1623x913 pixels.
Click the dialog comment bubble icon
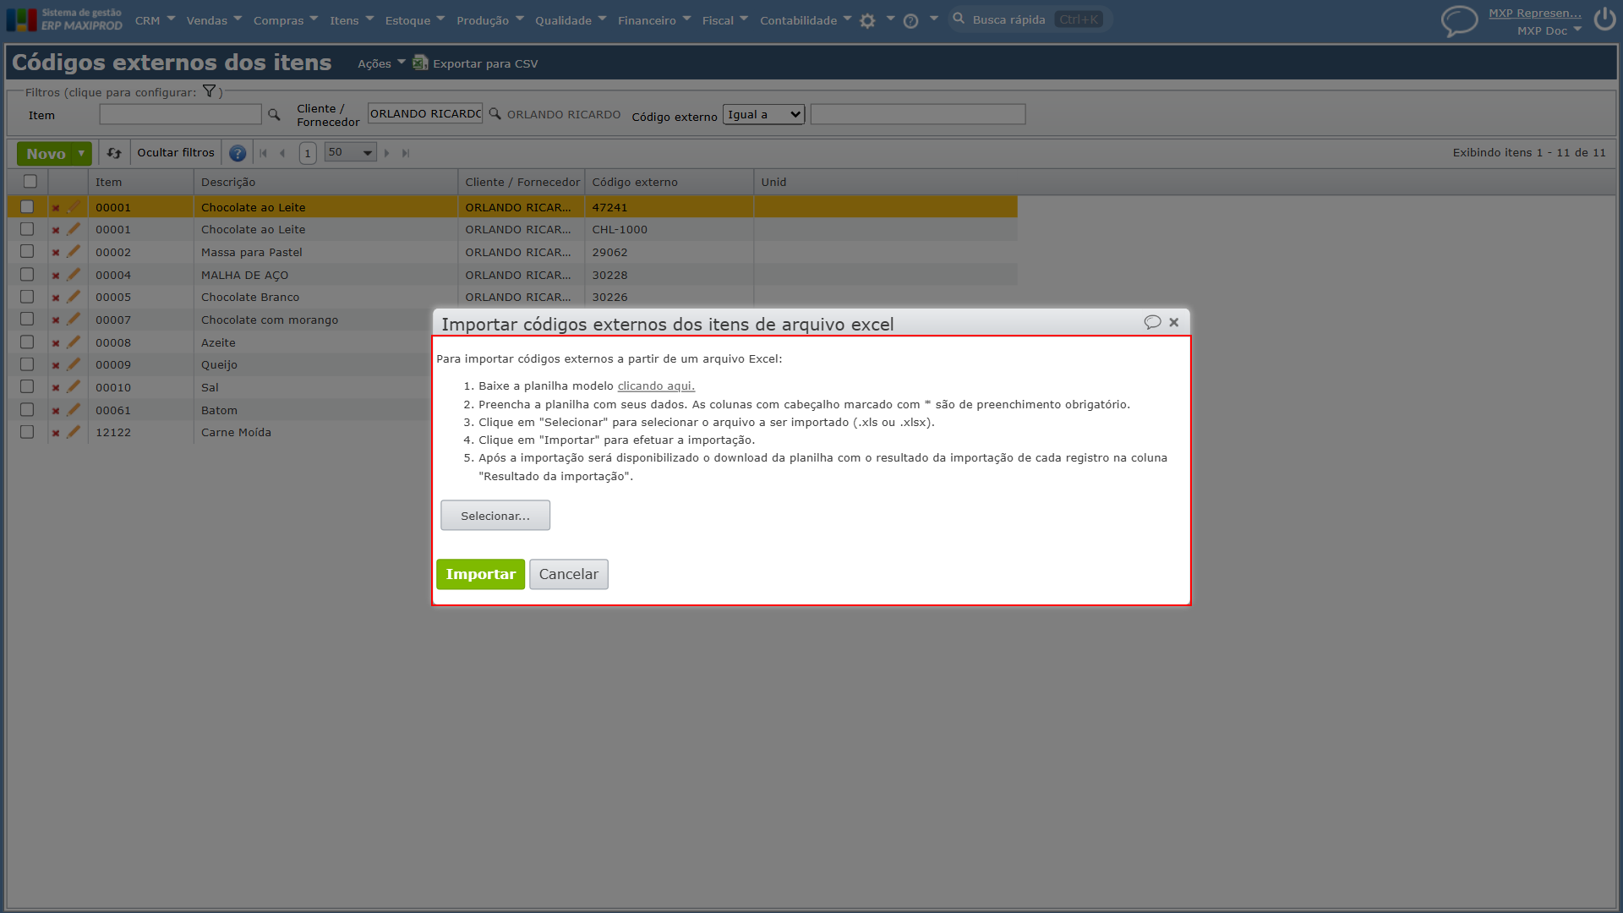[x=1152, y=322]
